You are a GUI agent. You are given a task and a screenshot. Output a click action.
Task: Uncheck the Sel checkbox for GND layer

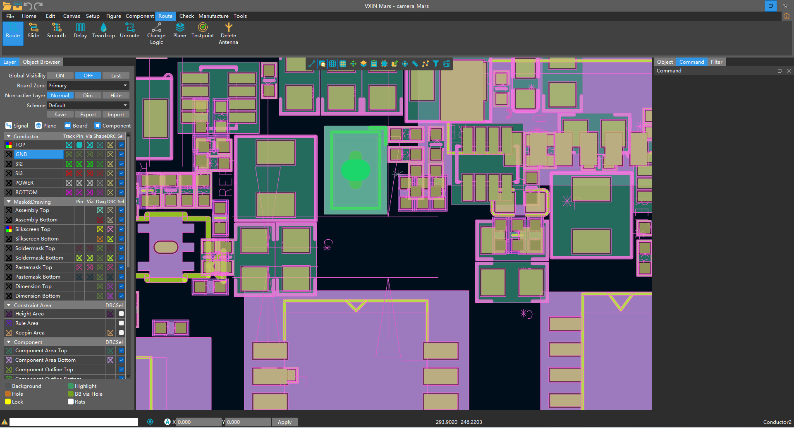pos(121,154)
